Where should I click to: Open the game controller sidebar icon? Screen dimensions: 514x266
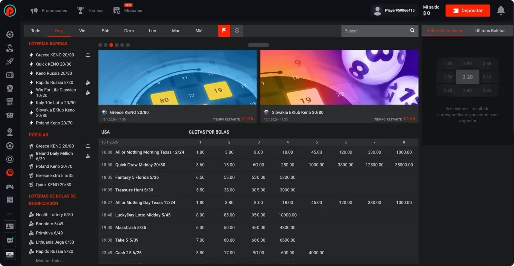10,186
